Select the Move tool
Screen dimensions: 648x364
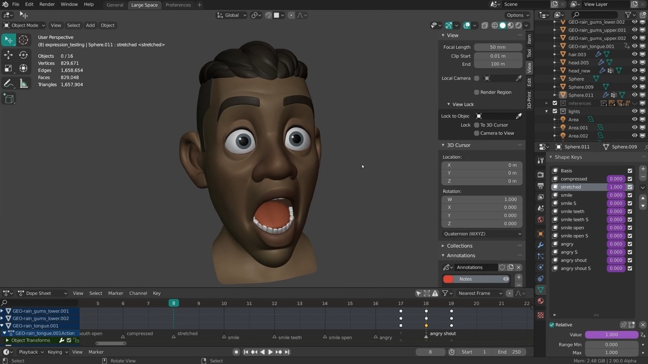tap(9, 55)
